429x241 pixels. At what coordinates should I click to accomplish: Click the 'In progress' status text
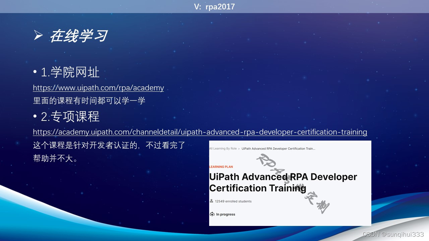[x=226, y=214]
